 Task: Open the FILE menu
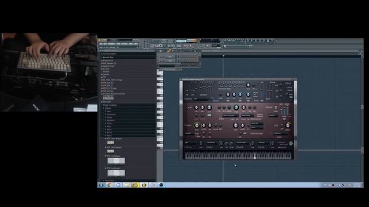(x=101, y=44)
